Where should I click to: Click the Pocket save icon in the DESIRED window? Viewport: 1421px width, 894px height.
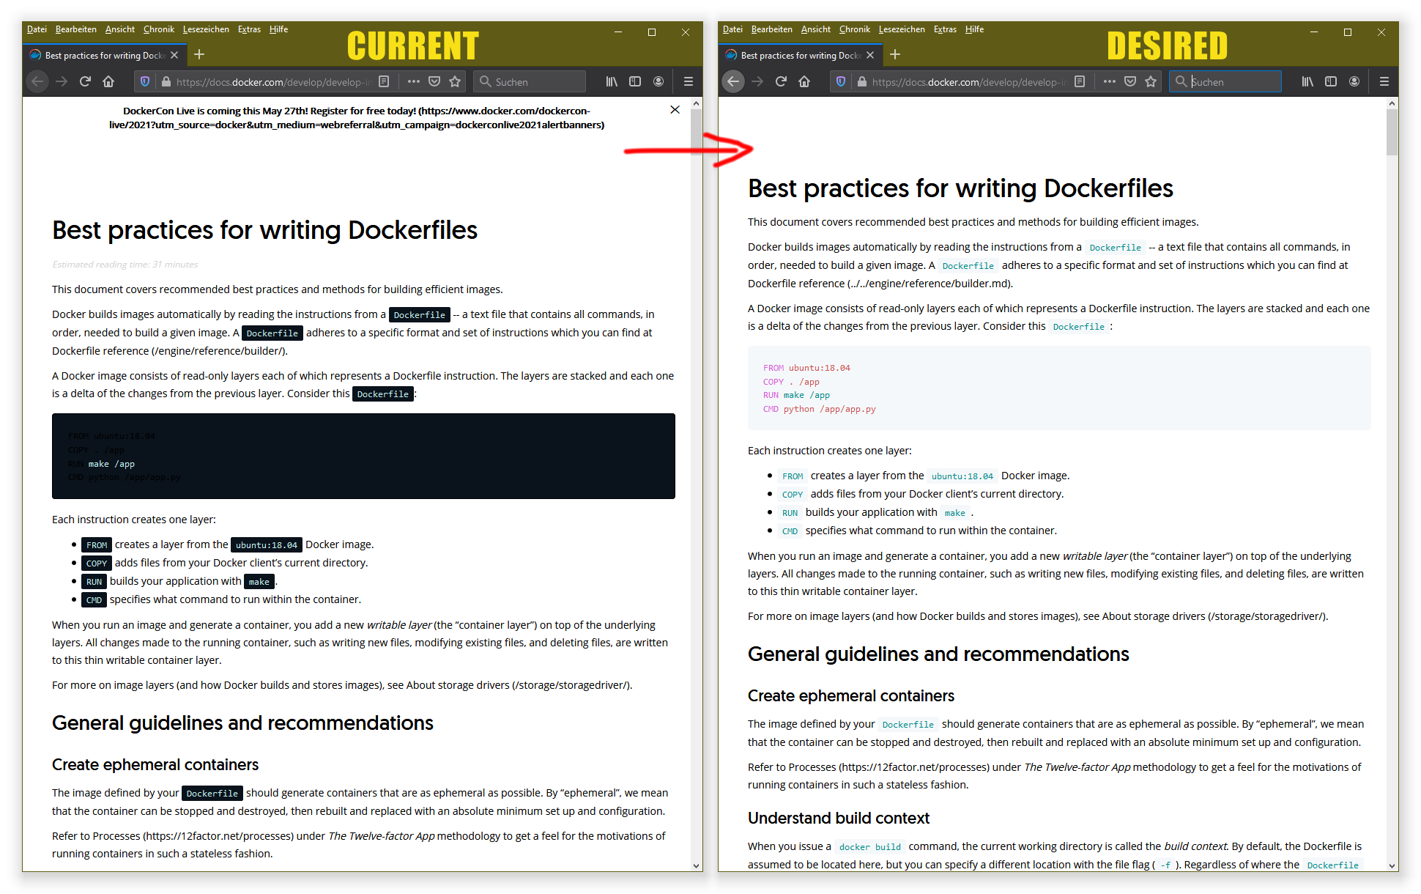1130,81
